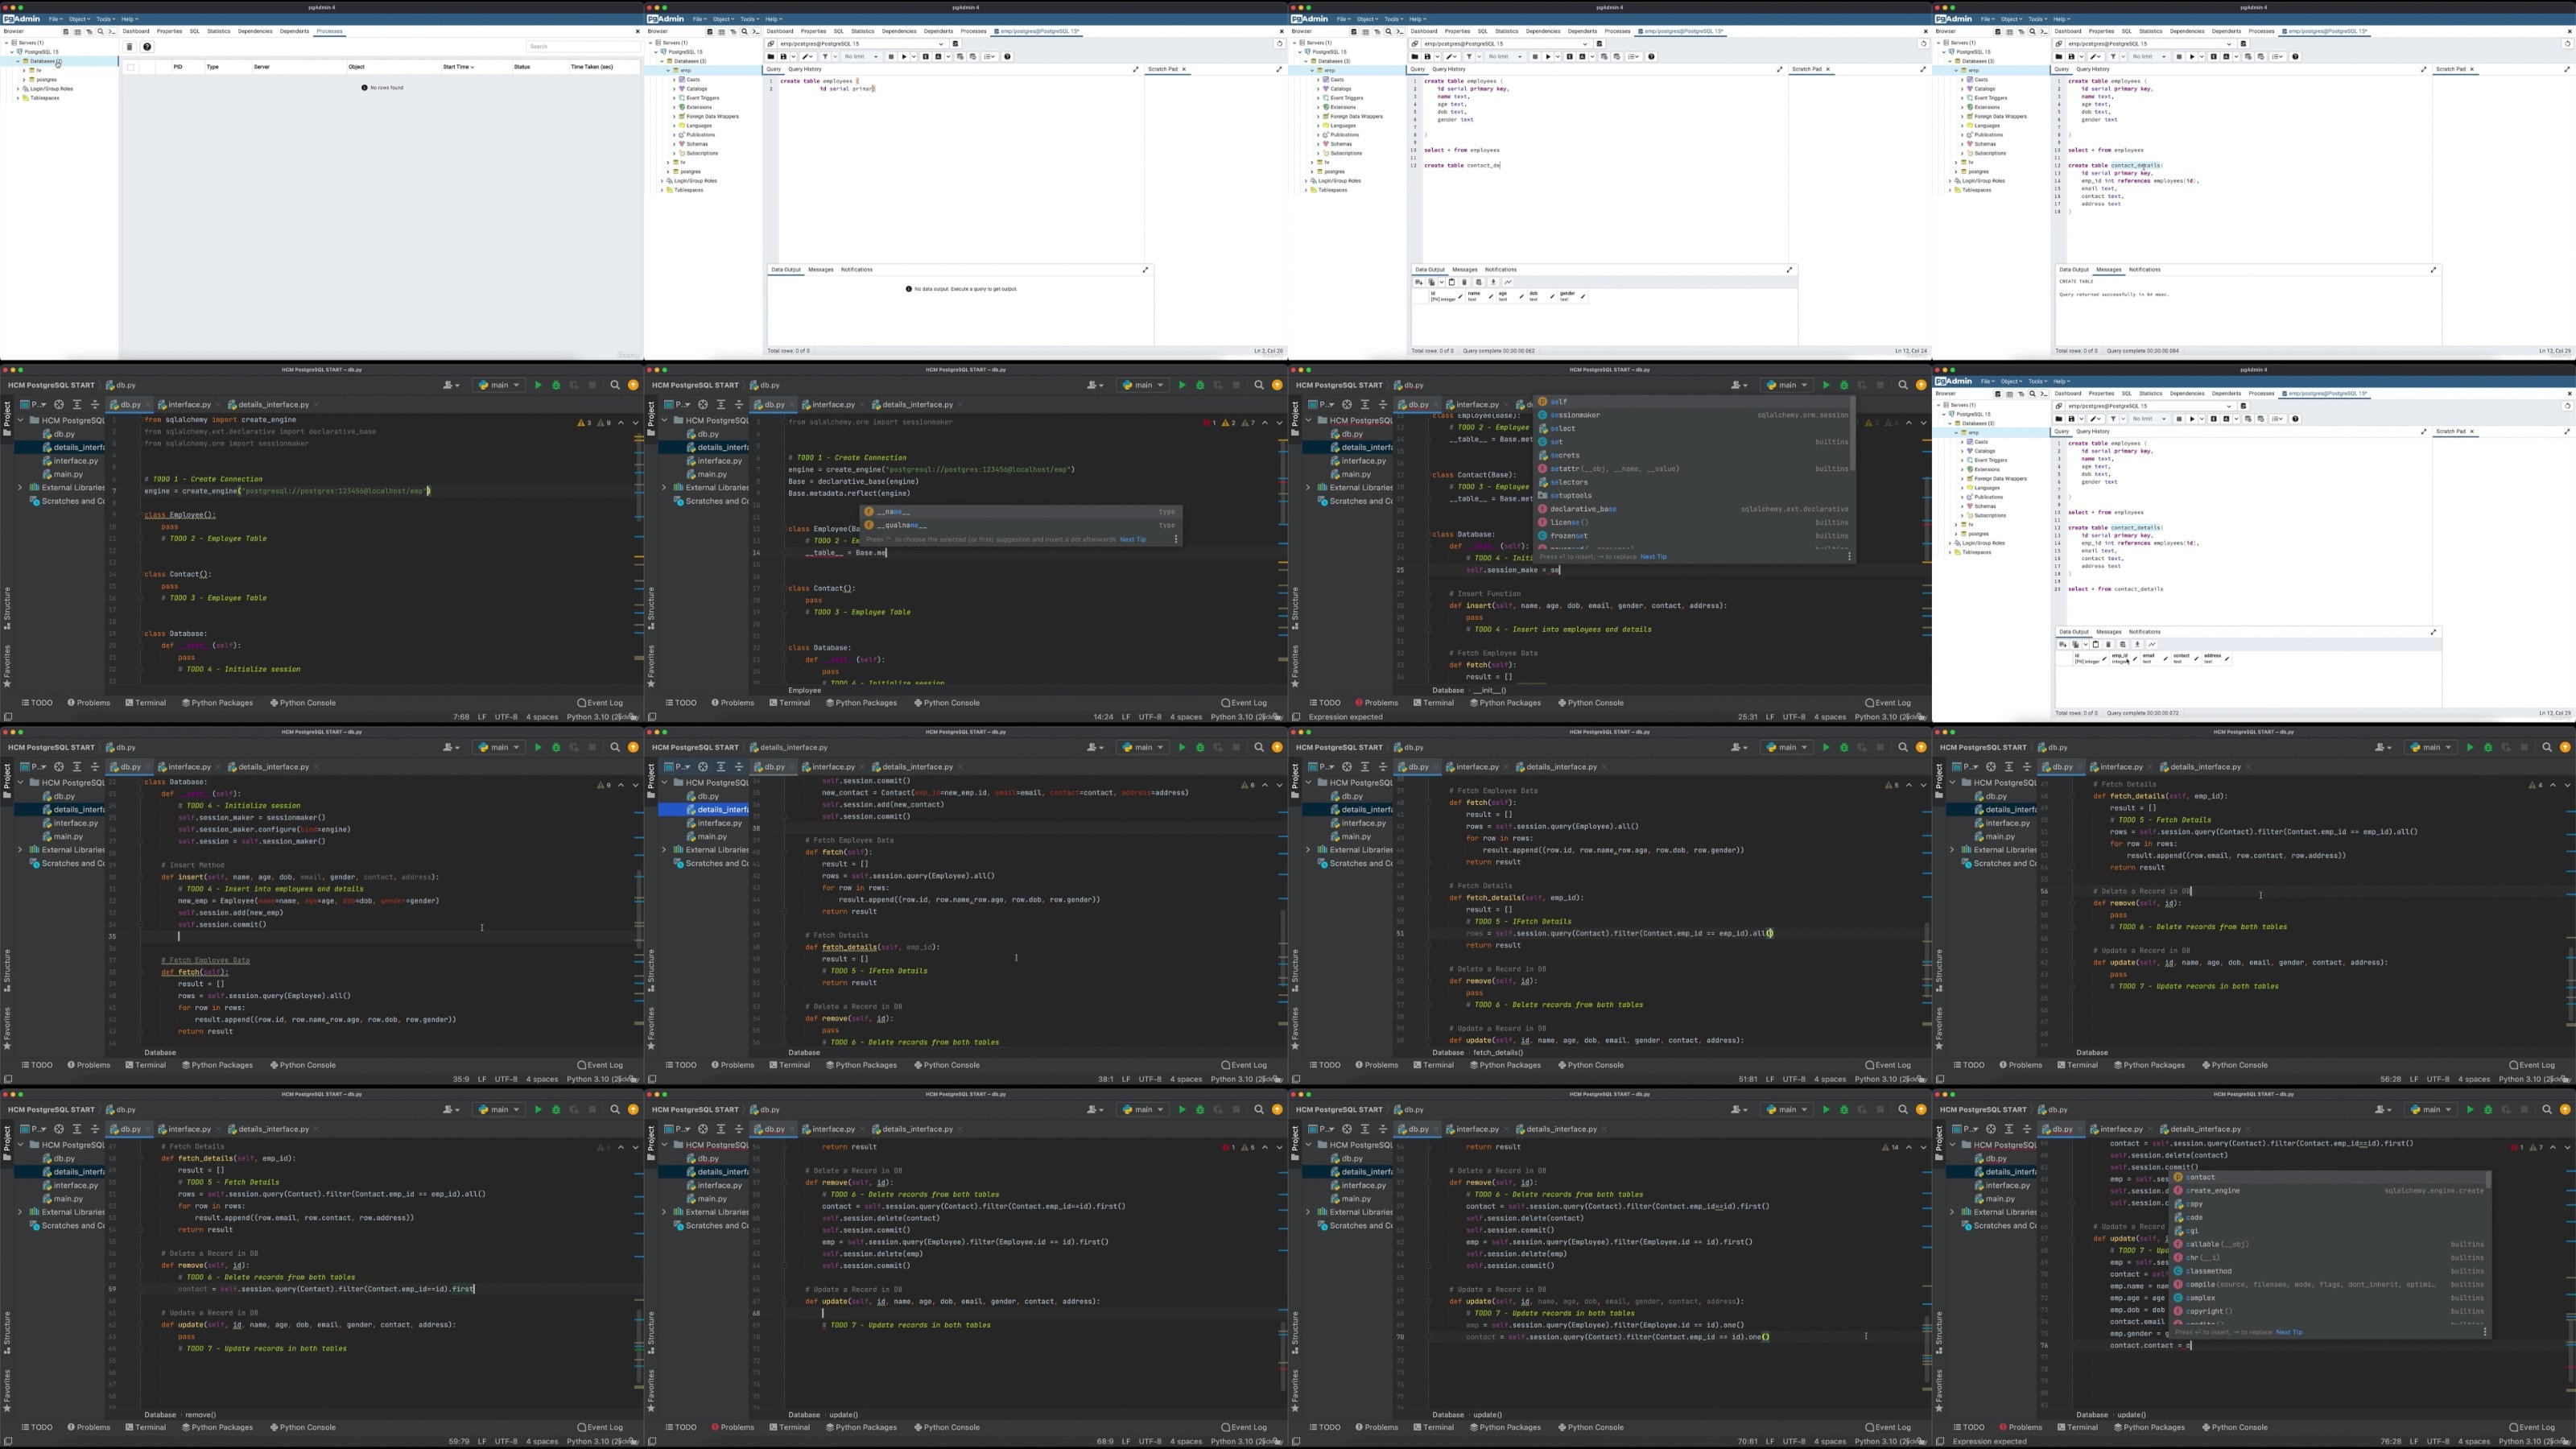
Task: Click Select Opened File target icon in window at 38:1
Action: 703,767
